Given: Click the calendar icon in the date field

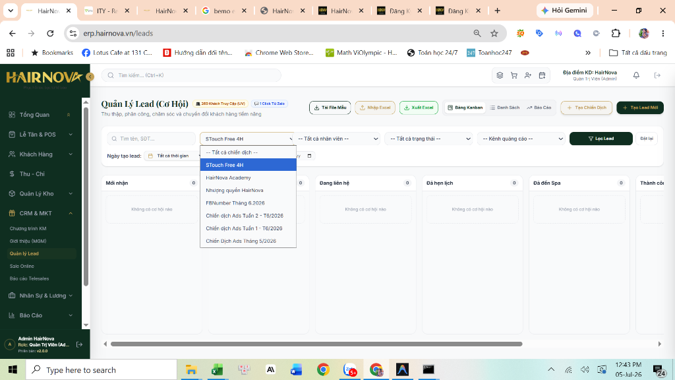Looking at the screenshot, I should 309,156.
